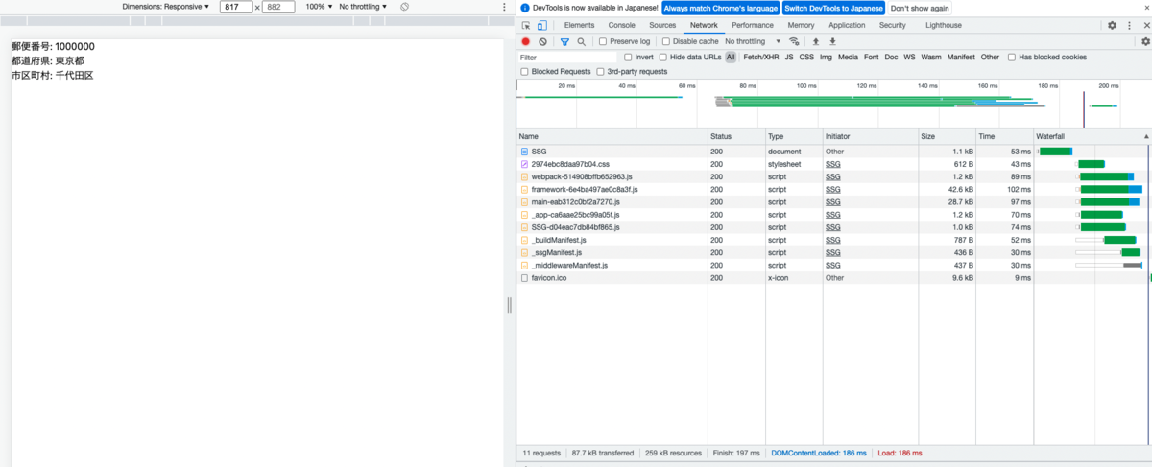Open Network panel settings gear
This screenshot has height=467, width=1152.
pyautogui.click(x=1145, y=41)
